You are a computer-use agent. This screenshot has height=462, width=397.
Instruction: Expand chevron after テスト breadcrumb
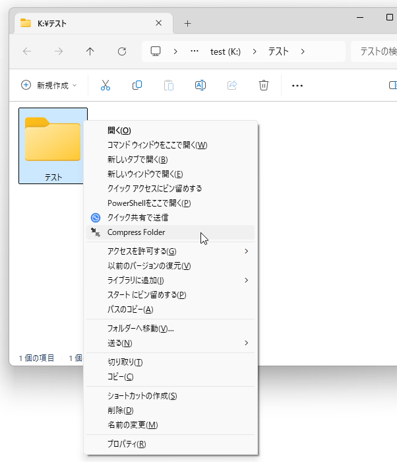[x=303, y=51]
